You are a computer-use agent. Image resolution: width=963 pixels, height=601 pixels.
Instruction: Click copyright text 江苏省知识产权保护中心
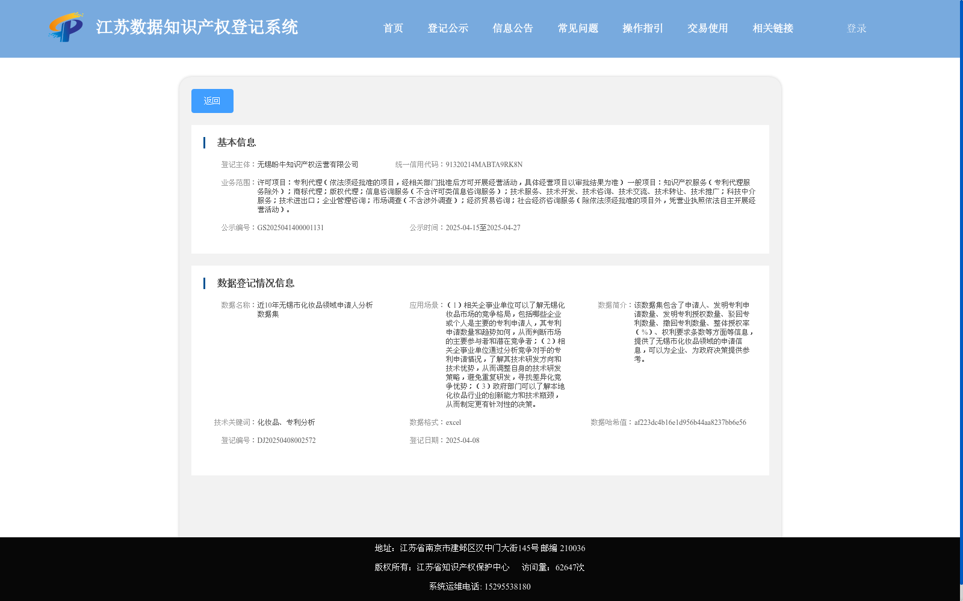pos(463,567)
